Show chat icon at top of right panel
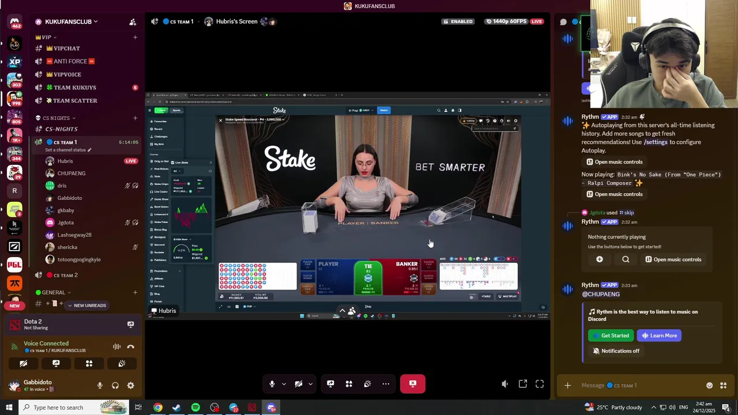 [x=563, y=22]
